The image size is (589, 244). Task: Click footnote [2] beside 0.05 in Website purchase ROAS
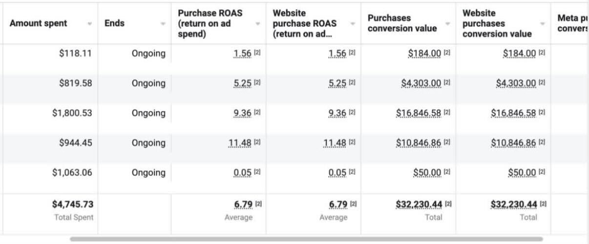click(x=352, y=172)
